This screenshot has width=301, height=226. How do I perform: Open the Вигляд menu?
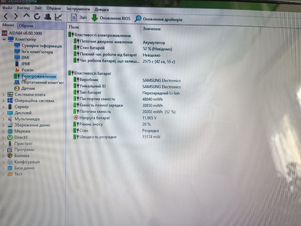pyautogui.click(x=23, y=8)
